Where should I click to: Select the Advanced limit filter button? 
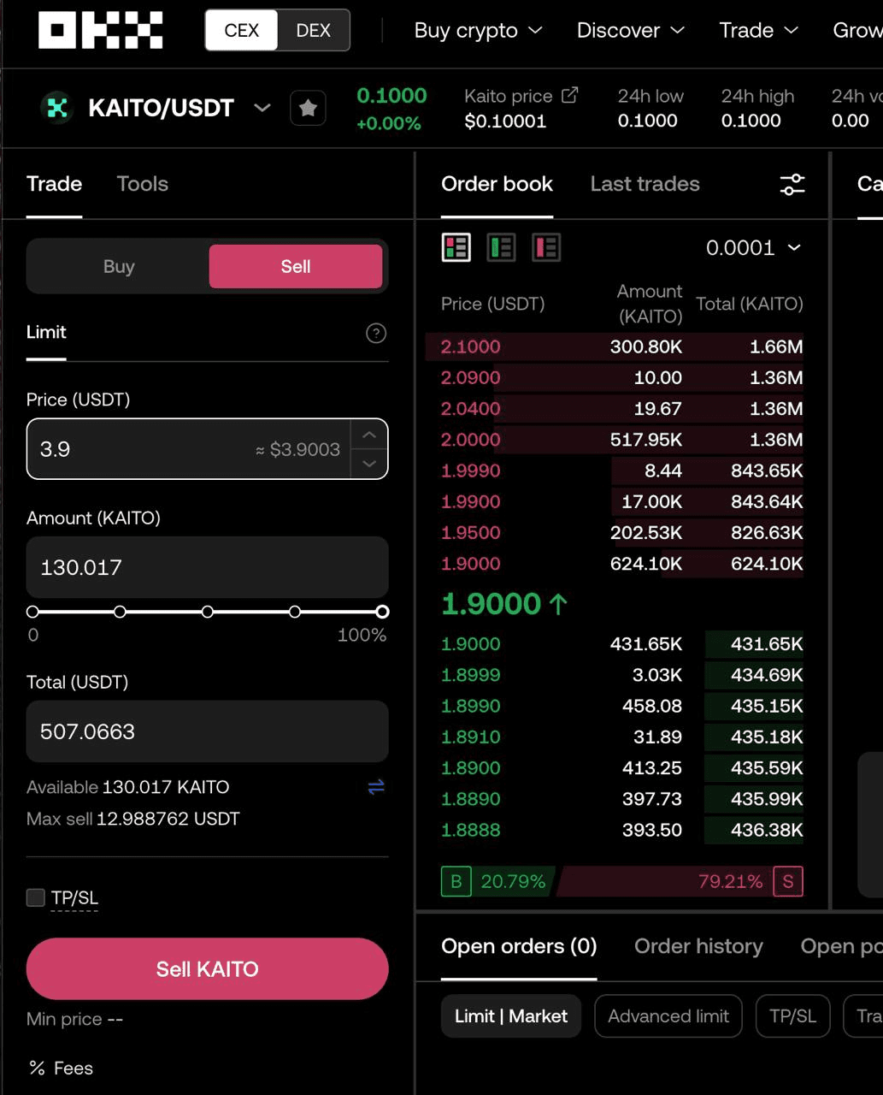tap(668, 1015)
